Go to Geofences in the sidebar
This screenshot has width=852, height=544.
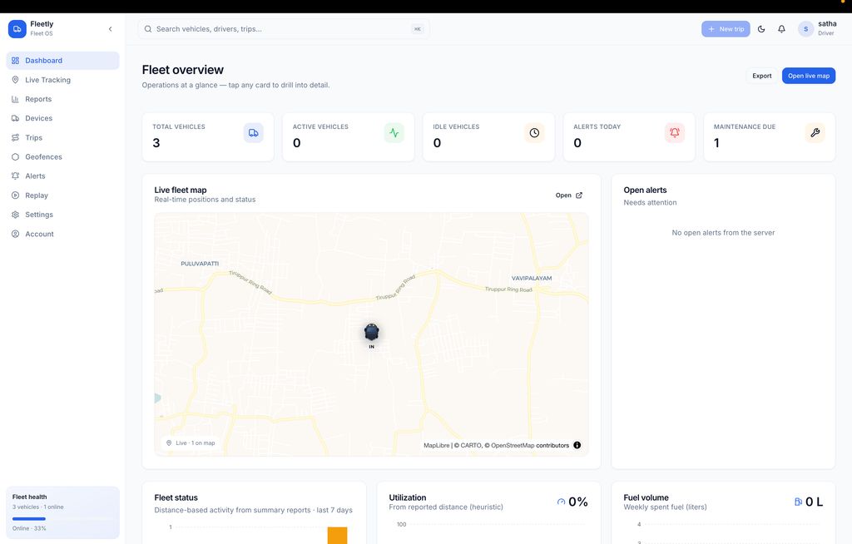43,156
